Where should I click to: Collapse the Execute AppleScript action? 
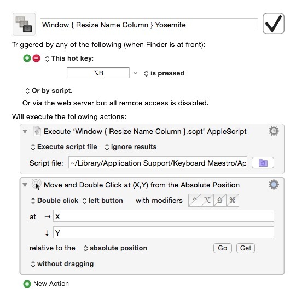point(25,131)
